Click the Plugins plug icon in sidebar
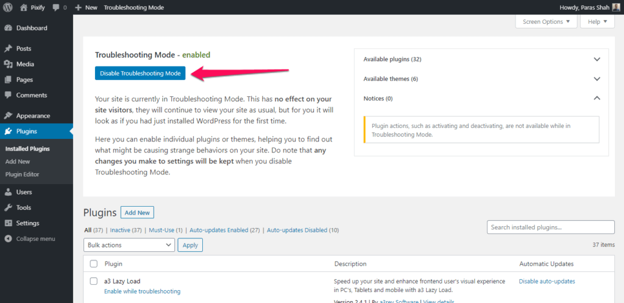This screenshot has width=624, height=303. [8, 132]
